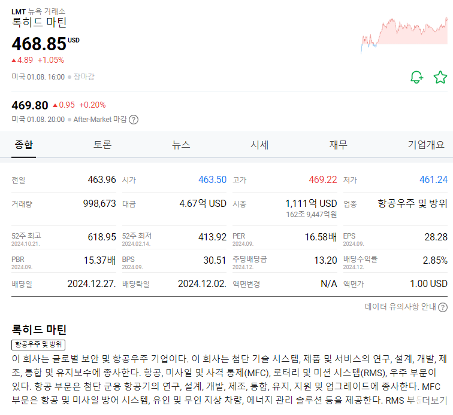Click the 52주 최저 value 413.92
The height and width of the screenshot is (415, 453).
pyautogui.click(x=212, y=237)
